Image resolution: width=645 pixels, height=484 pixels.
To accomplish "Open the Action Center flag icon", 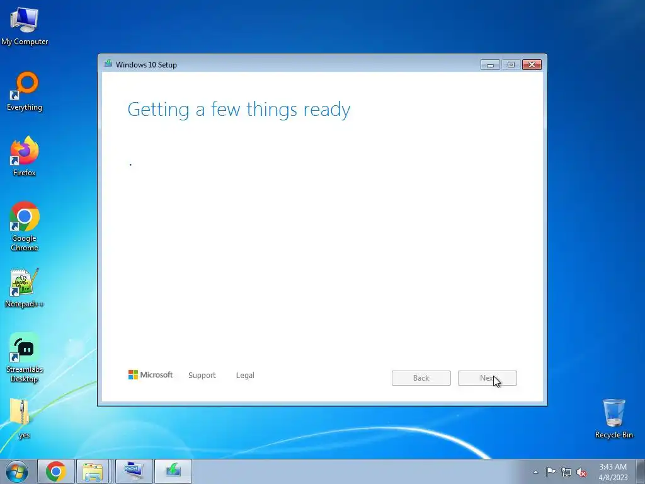I will click(551, 472).
